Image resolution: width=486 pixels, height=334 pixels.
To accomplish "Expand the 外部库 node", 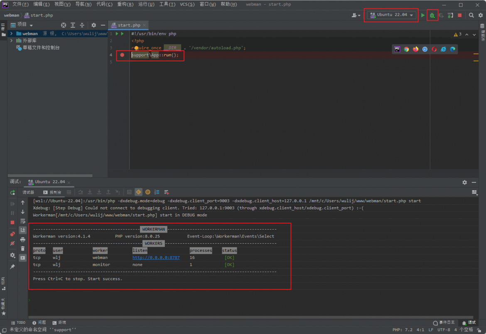I will pos(12,41).
